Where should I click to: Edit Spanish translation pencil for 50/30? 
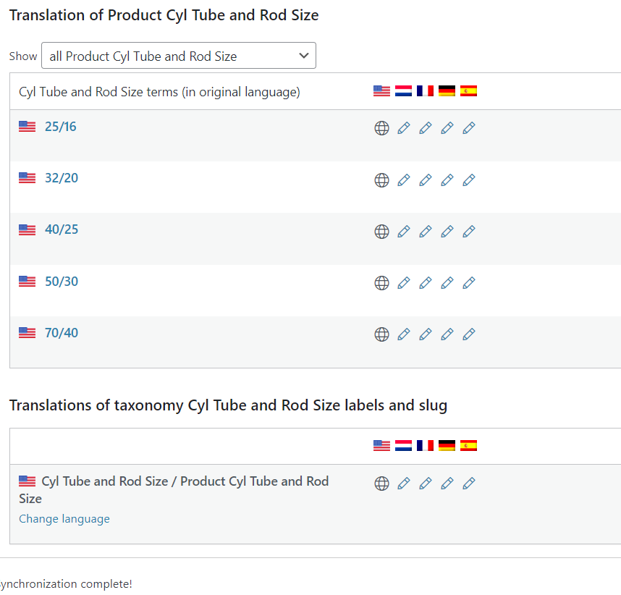coord(469,283)
